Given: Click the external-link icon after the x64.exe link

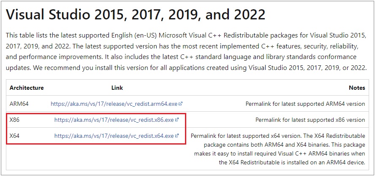Looking at the screenshot, I should [x=177, y=136].
